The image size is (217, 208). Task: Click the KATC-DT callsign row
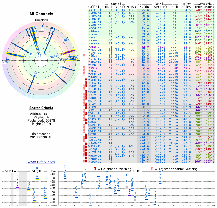pos(151,10)
